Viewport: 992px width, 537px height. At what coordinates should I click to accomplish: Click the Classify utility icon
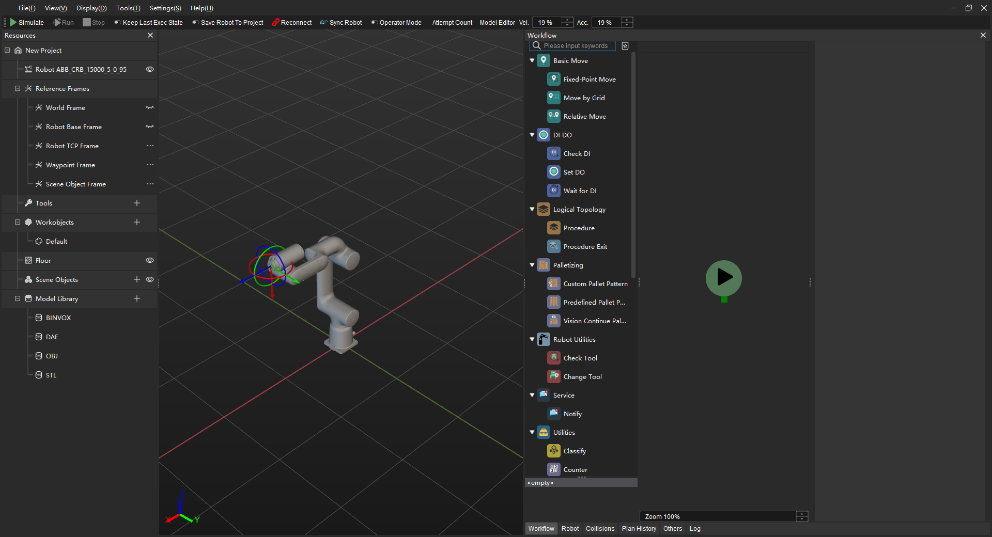553,451
